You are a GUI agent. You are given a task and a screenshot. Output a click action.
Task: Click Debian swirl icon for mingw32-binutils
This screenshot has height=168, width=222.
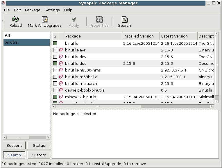point(61,97)
